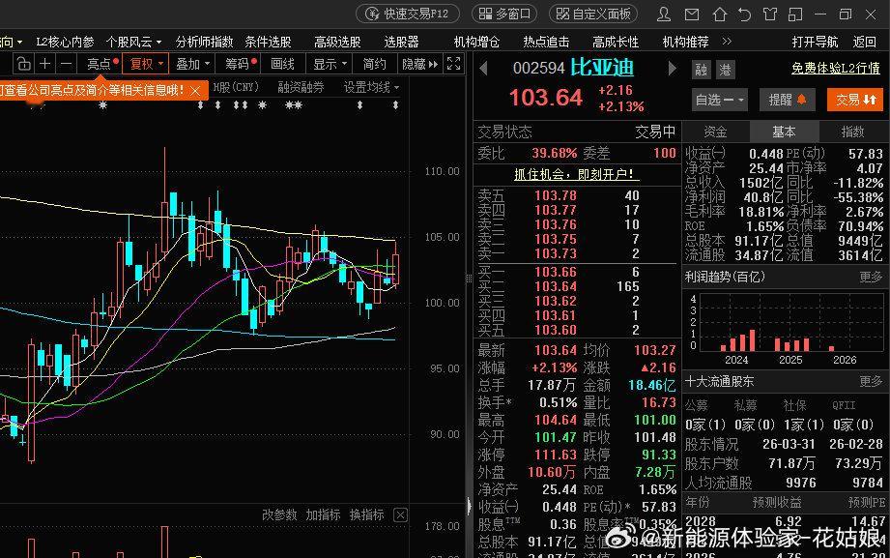Screen dimensions: 890x558
Task: Open 抓住机会，即刻开户 account link
Action: (x=577, y=174)
